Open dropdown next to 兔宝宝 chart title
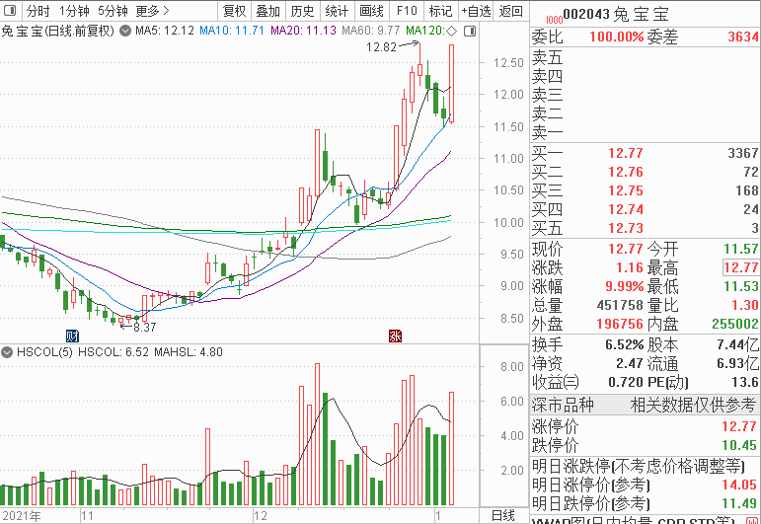Image resolution: width=761 pixels, height=524 pixels. (x=125, y=31)
